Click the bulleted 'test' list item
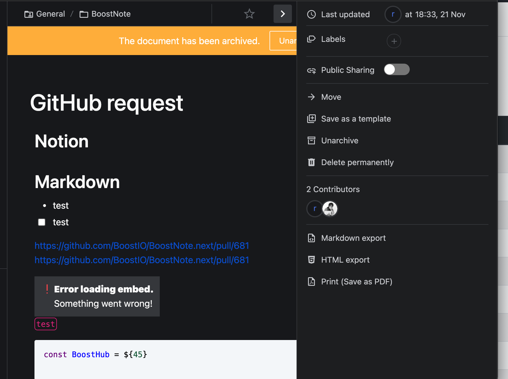Screen dimensions: 508x379 [x=61, y=206]
